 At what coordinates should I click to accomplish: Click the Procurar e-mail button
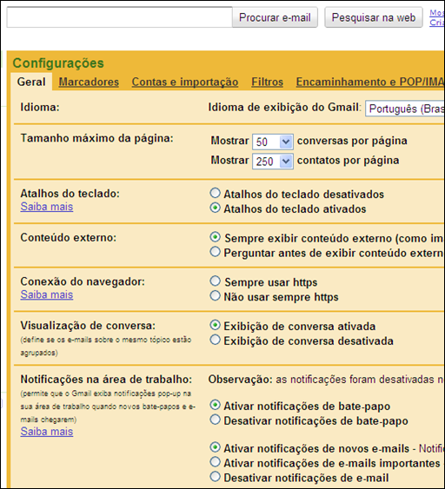click(275, 17)
